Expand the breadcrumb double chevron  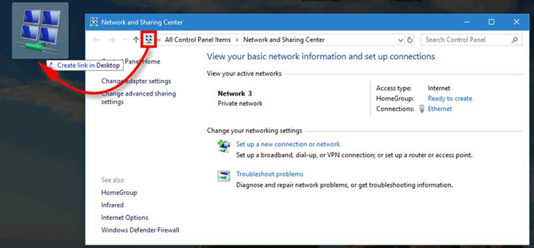click(158, 40)
